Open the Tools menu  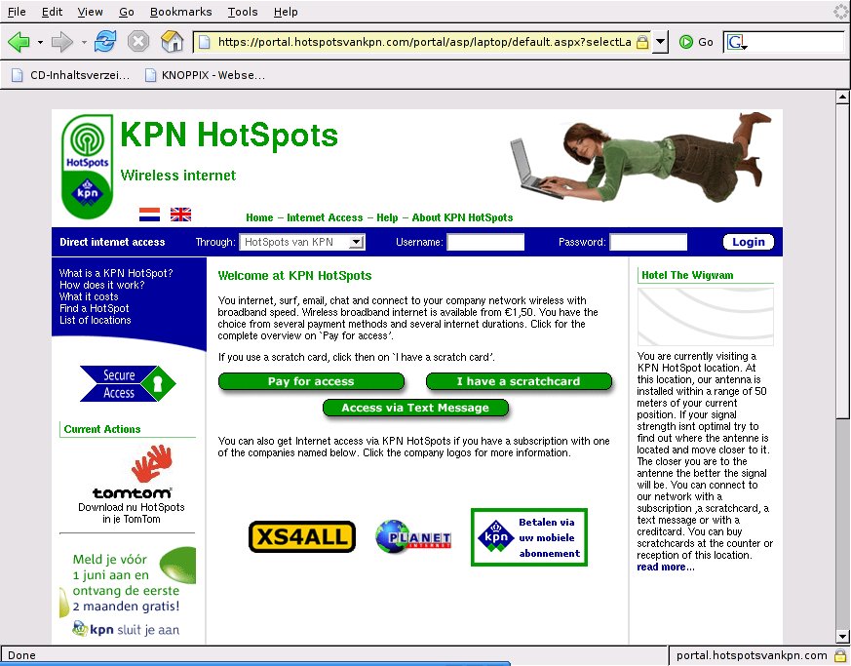point(243,12)
